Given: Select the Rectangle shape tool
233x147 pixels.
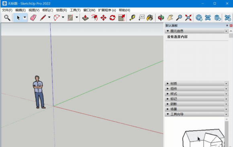Looking at the screenshot, I should (x=70, y=18).
